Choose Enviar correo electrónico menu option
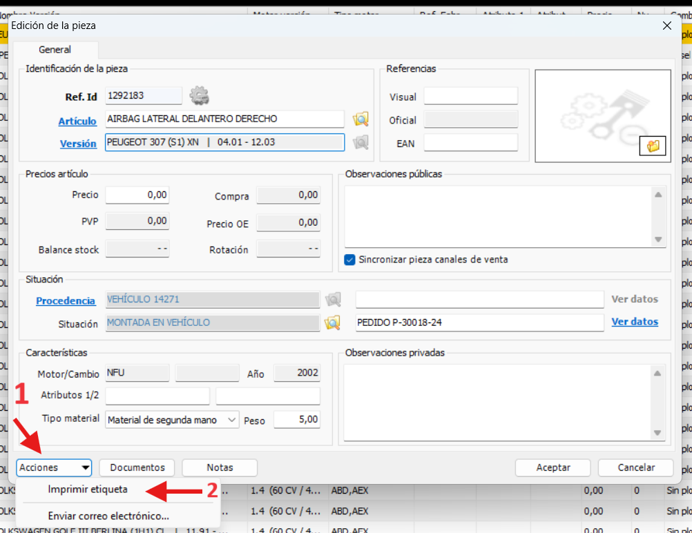The image size is (692, 533). point(108,516)
